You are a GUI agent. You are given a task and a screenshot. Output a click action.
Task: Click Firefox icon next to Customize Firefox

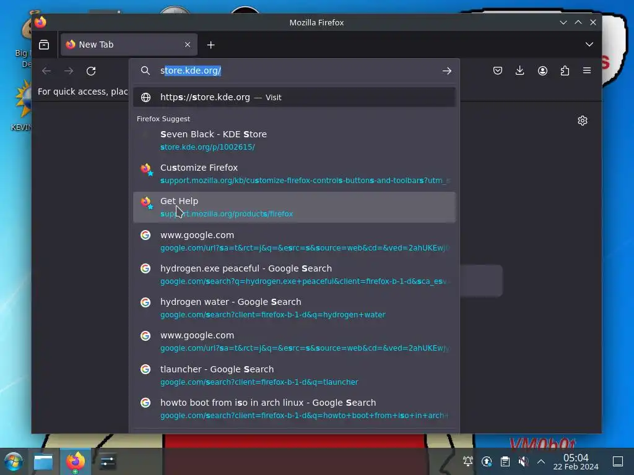coord(146,169)
